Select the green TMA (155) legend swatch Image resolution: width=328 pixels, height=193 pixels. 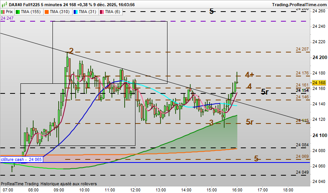click(x=18, y=12)
